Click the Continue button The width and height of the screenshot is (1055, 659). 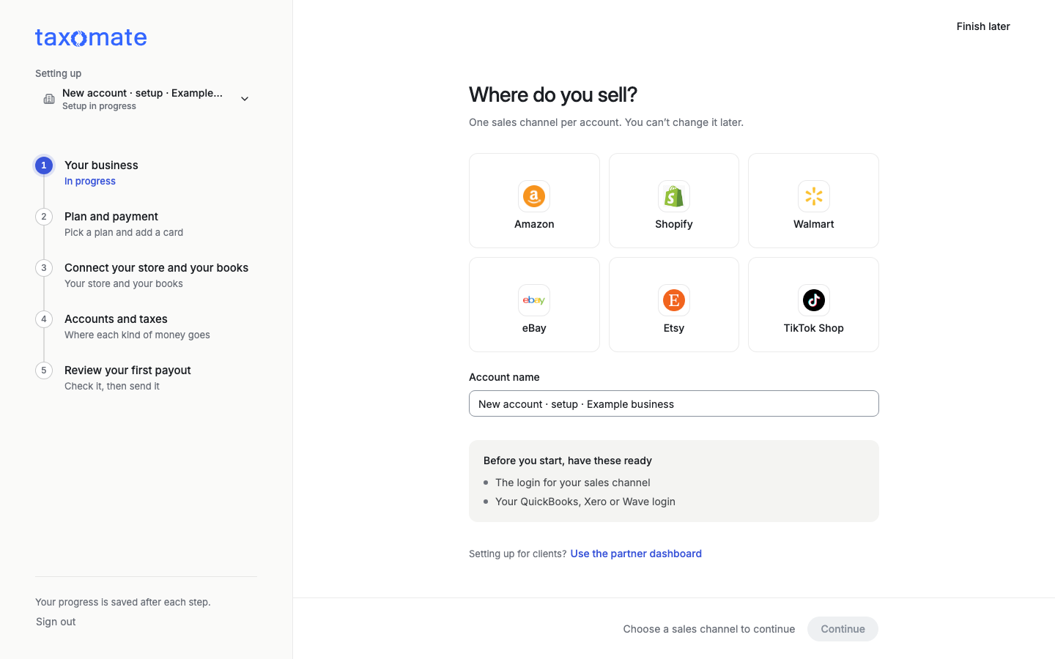coord(843,629)
